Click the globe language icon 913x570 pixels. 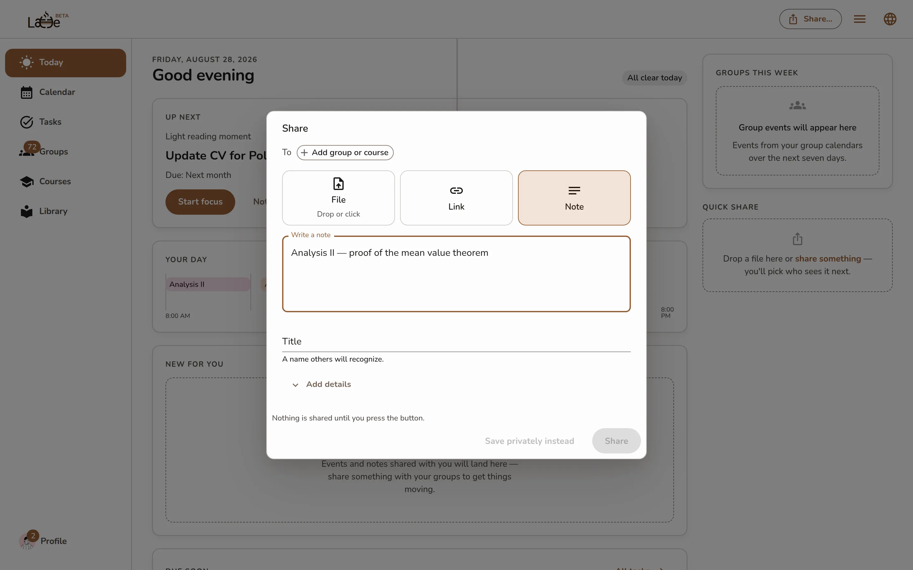pyautogui.click(x=890, y=19)
